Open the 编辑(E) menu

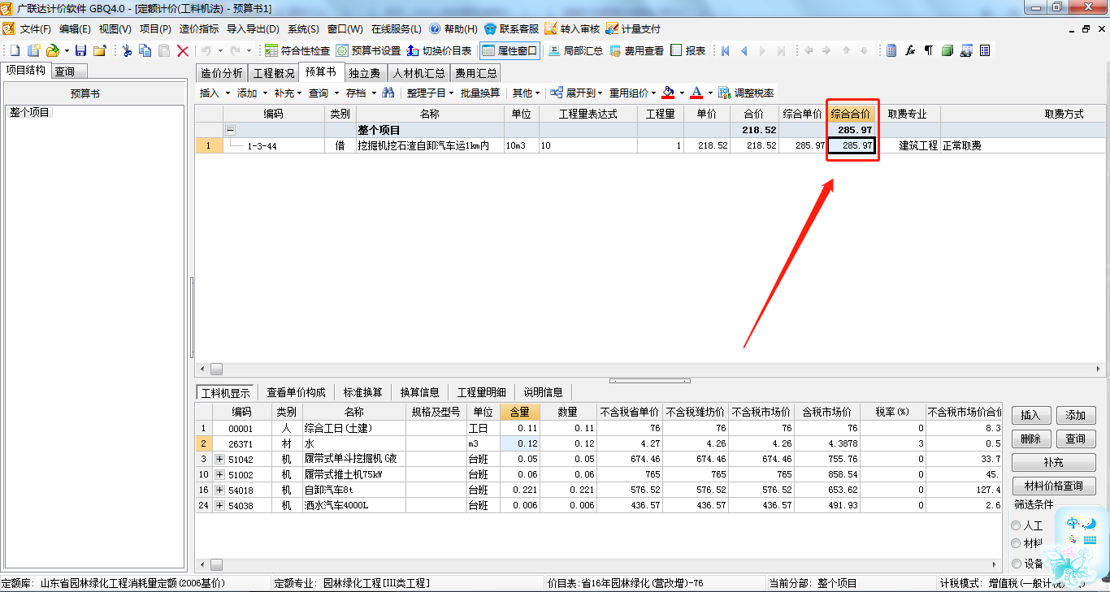pyautogui.click(x=75, y=28)
